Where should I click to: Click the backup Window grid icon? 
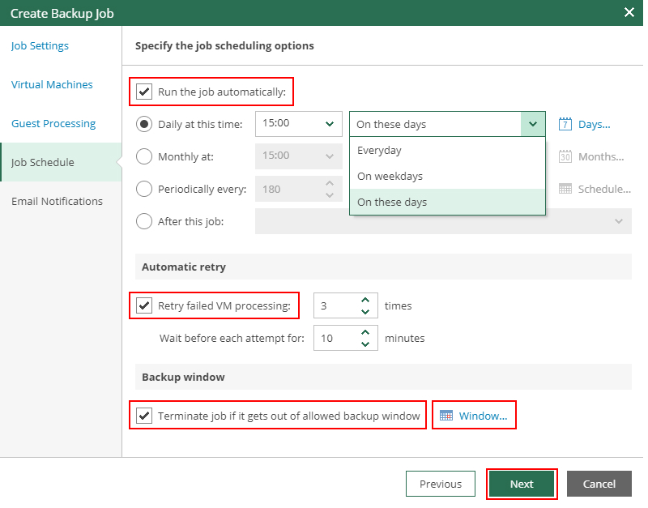tap(446, 416)
